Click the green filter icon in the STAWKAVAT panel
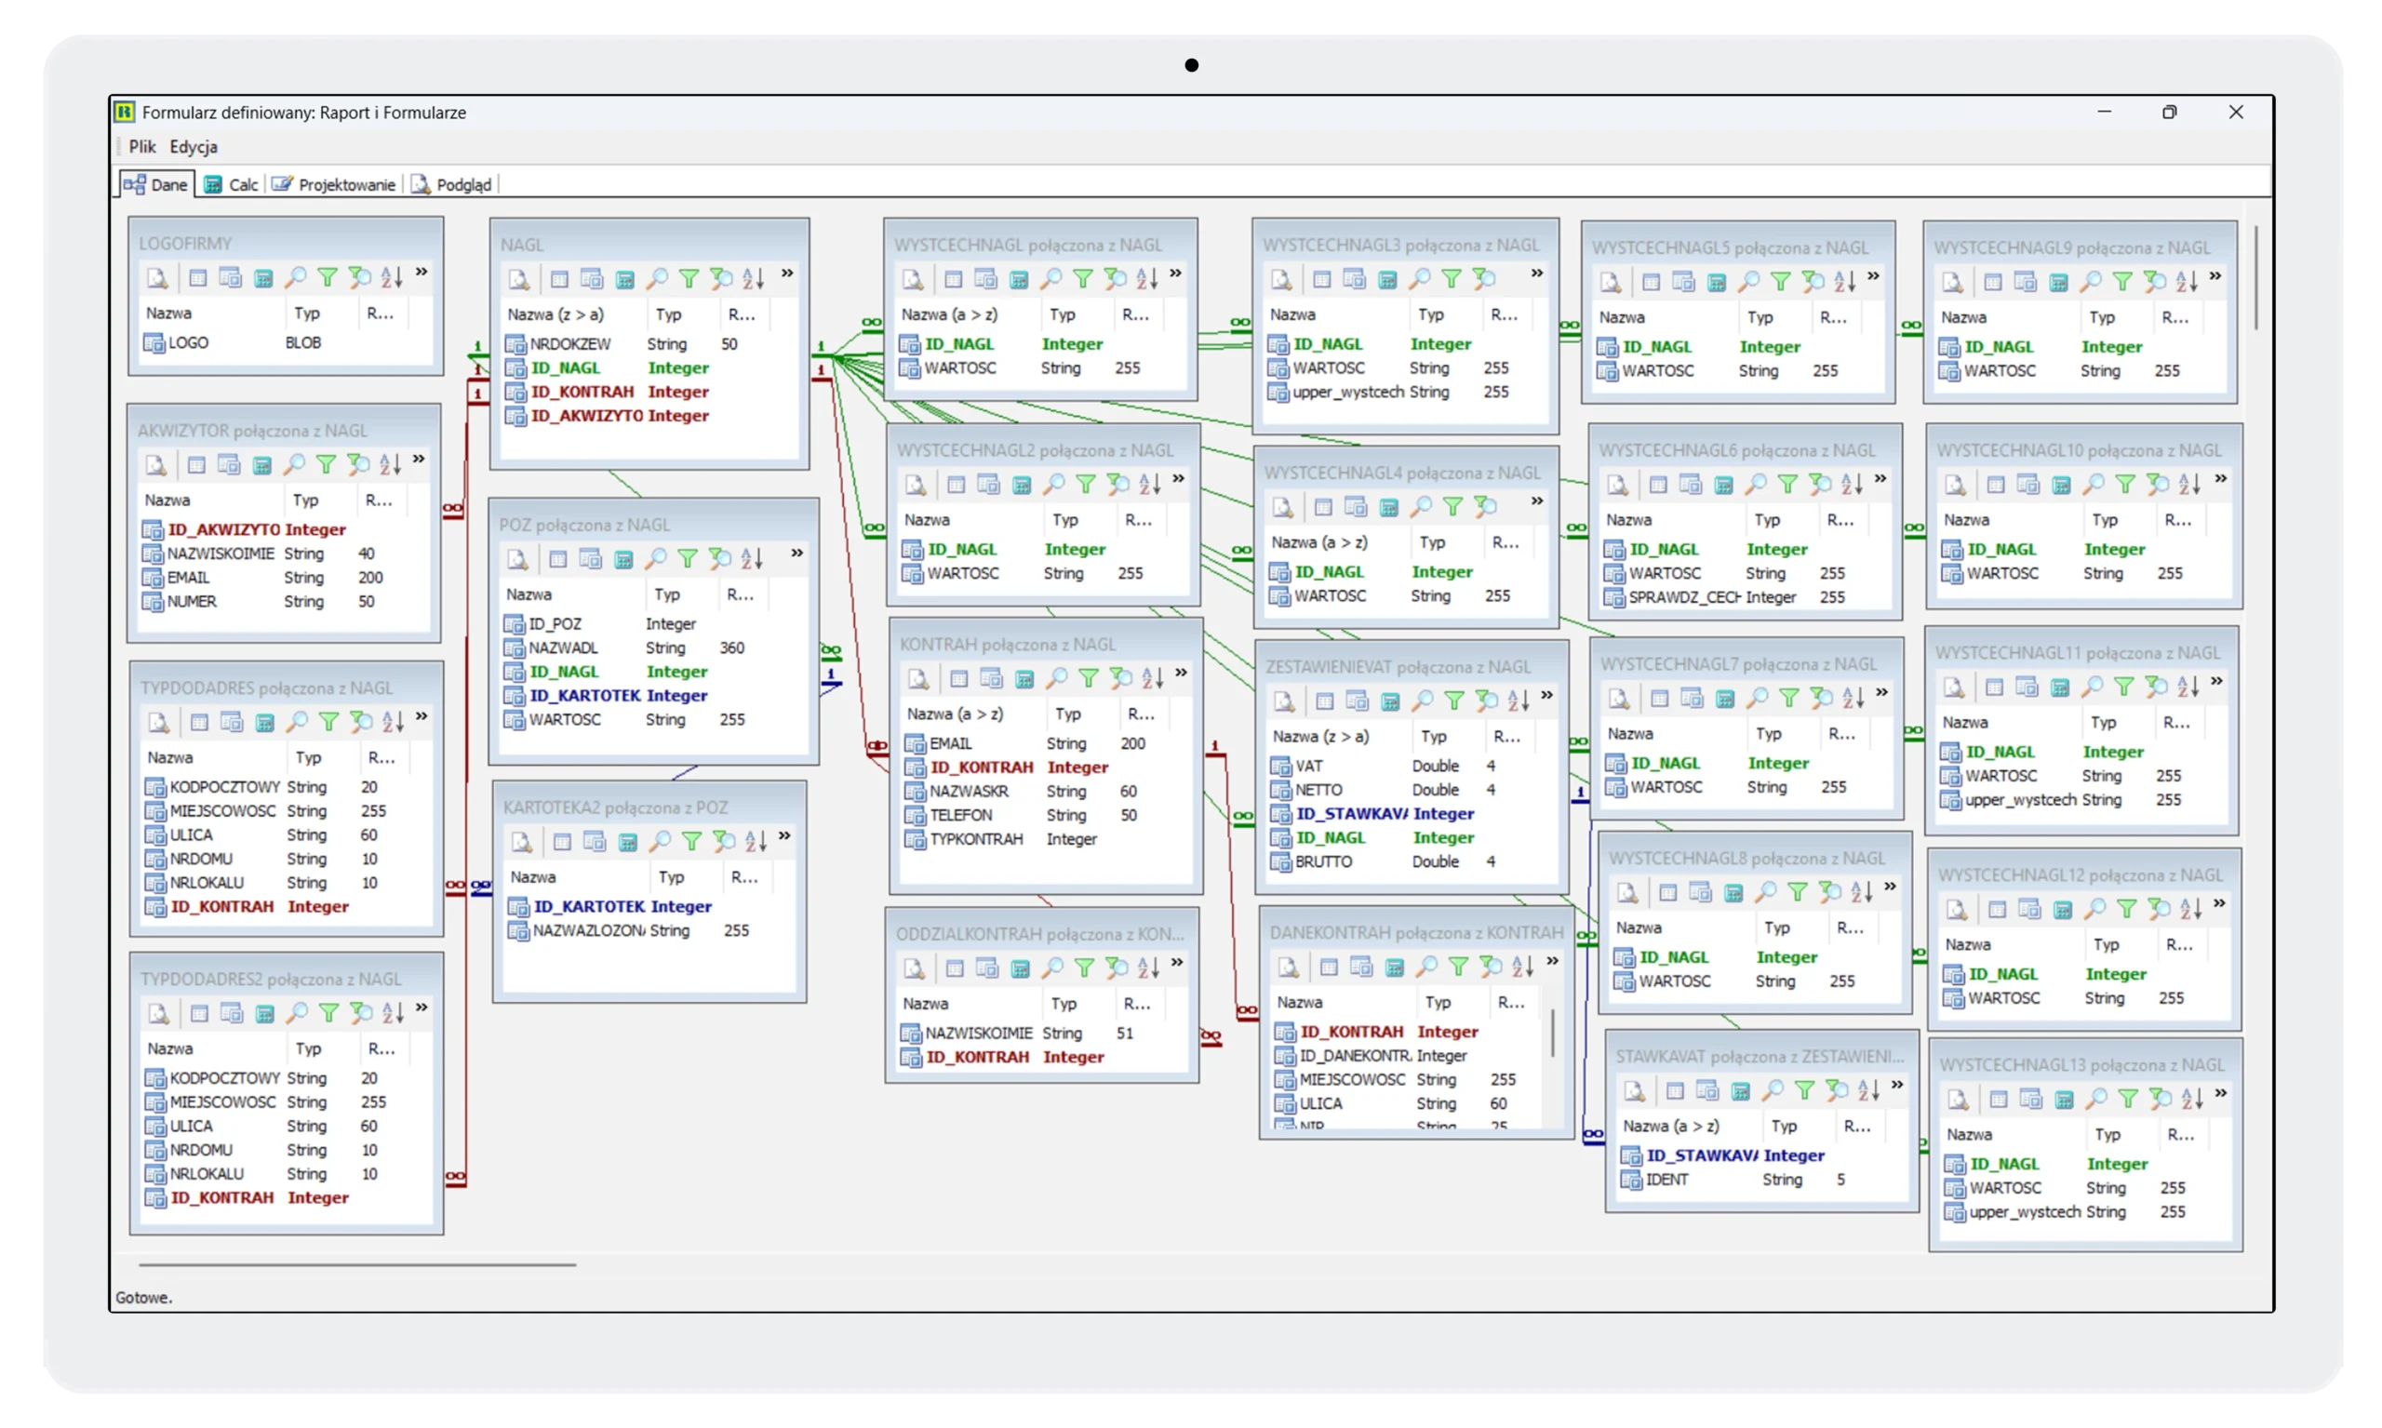The width and height of the screenshot is (2382, 1428). click(x=1804, y=1091)
